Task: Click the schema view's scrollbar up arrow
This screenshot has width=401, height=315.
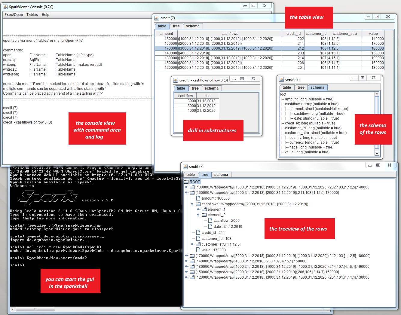Action: [x=377, y=94]
